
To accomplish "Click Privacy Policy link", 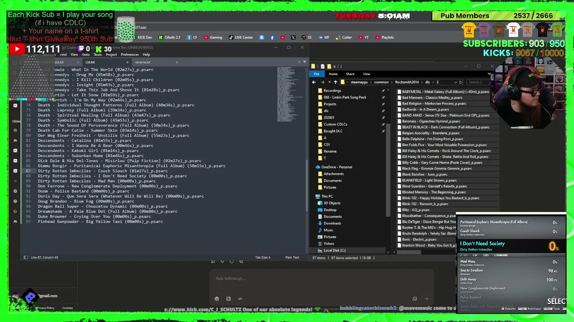I will click(x=45, y=308).
